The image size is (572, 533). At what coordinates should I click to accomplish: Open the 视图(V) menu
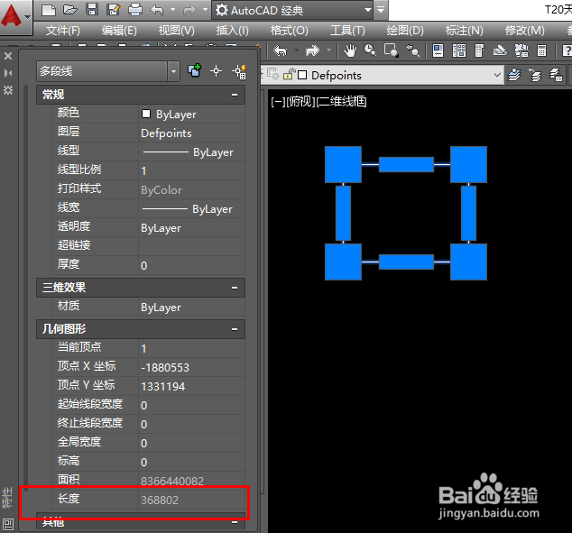[177, 31]
